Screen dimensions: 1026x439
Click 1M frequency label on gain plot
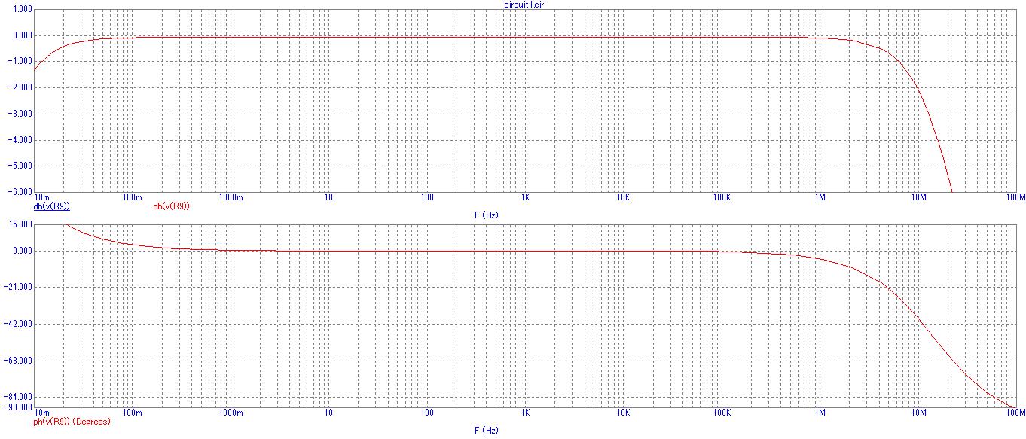820,197
